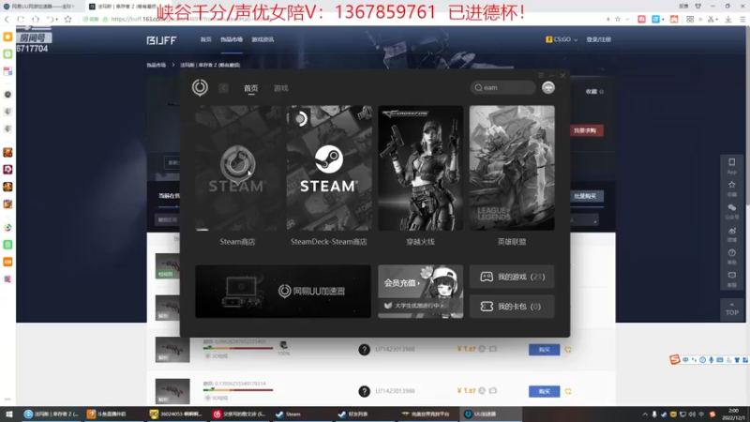The width and height of the screenshot is (750, 422).
Task: Switch to the 首页 tab in UU accelerator
Action: click(x=250, y=88)
